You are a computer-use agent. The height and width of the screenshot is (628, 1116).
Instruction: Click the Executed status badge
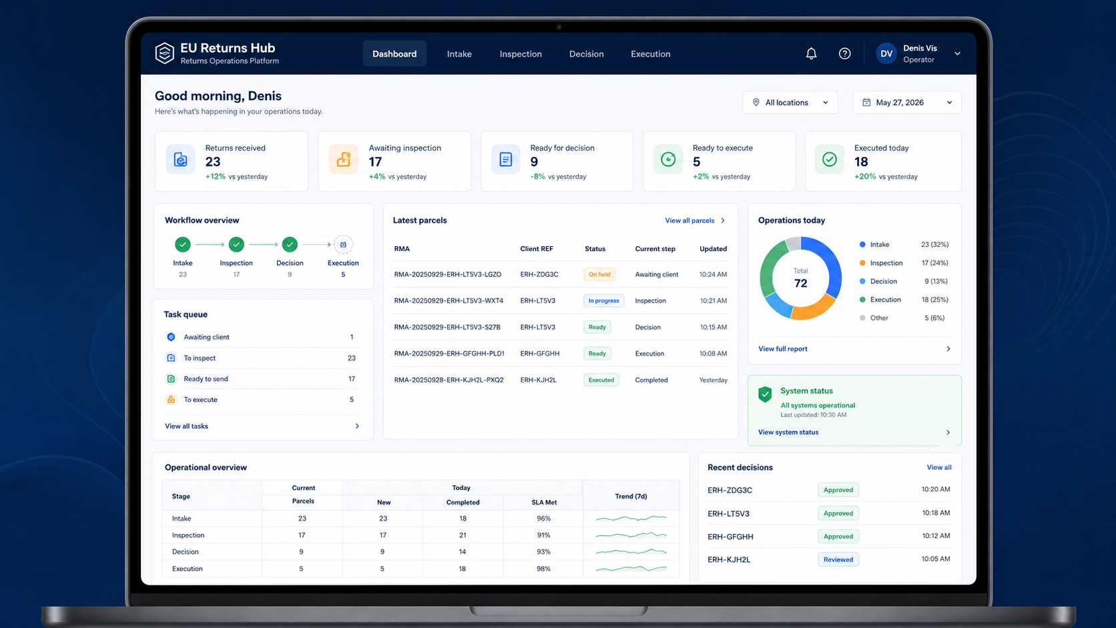coord(601,380)
